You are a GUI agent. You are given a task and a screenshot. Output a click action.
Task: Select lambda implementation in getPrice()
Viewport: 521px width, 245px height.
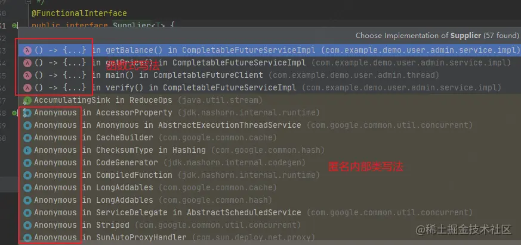(x=269, y=62)
